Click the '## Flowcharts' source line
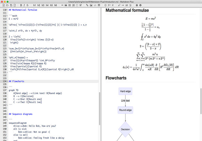The height and width of the screenshot is (141, 202). [16, 81]
